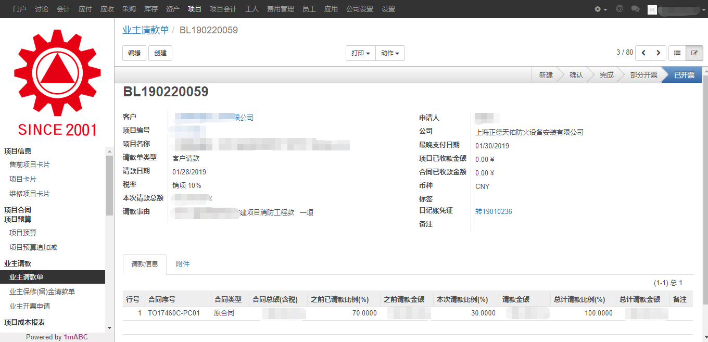Open journal voucher link 转19010236
Viewport: 708px width, 342px height.
494,211
